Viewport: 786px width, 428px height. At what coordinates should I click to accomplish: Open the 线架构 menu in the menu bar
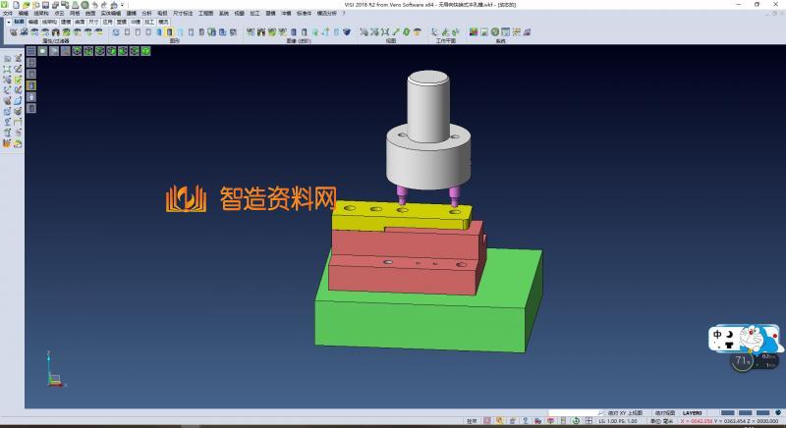coord(41,13)
